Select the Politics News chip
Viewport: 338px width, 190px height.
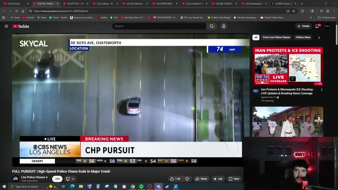coord(303,37)
